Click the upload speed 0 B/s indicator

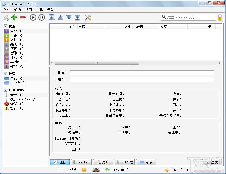[x=176, y=170]
